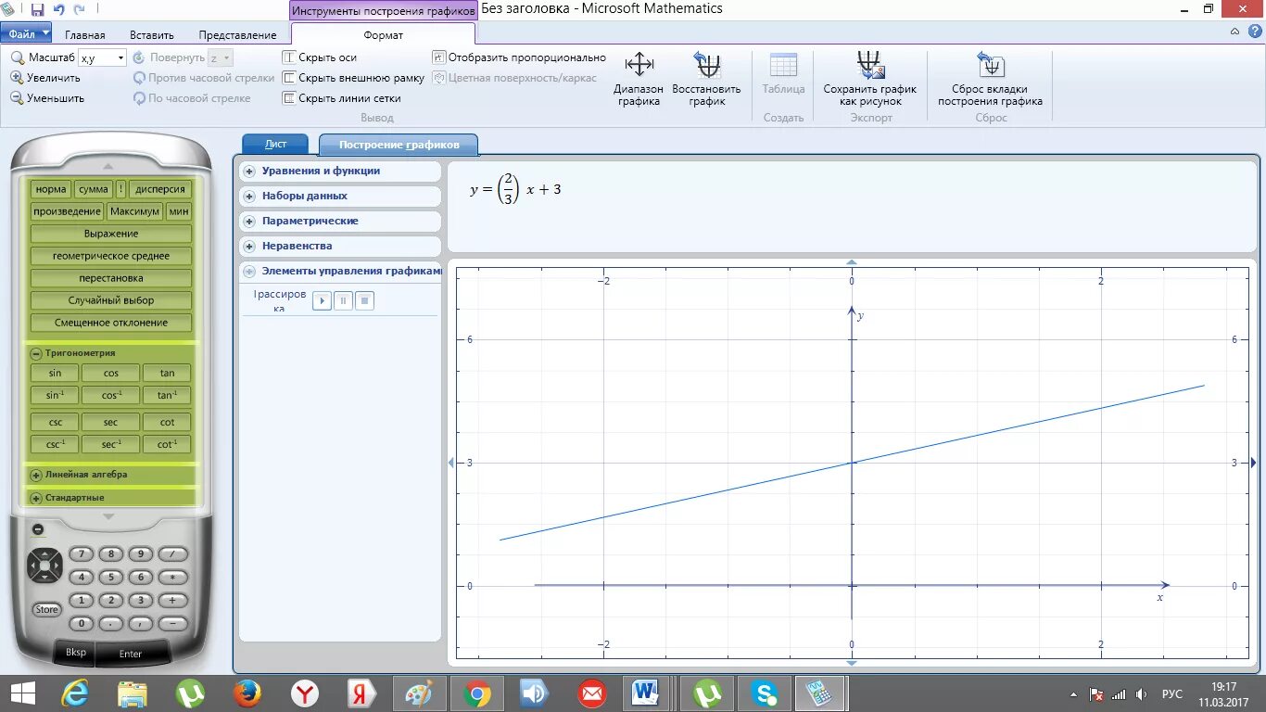
Task: Click the Store button on calculator
Action: (x=46, y=609)
